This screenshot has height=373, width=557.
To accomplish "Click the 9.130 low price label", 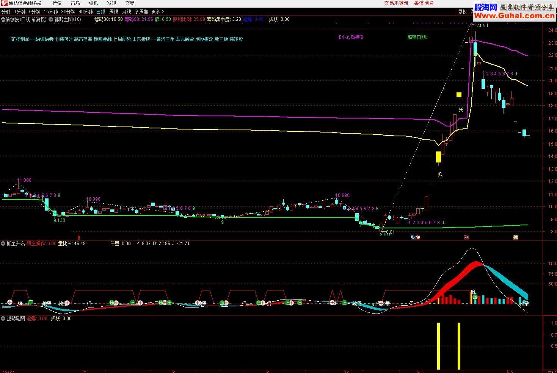I will point(59,220).
